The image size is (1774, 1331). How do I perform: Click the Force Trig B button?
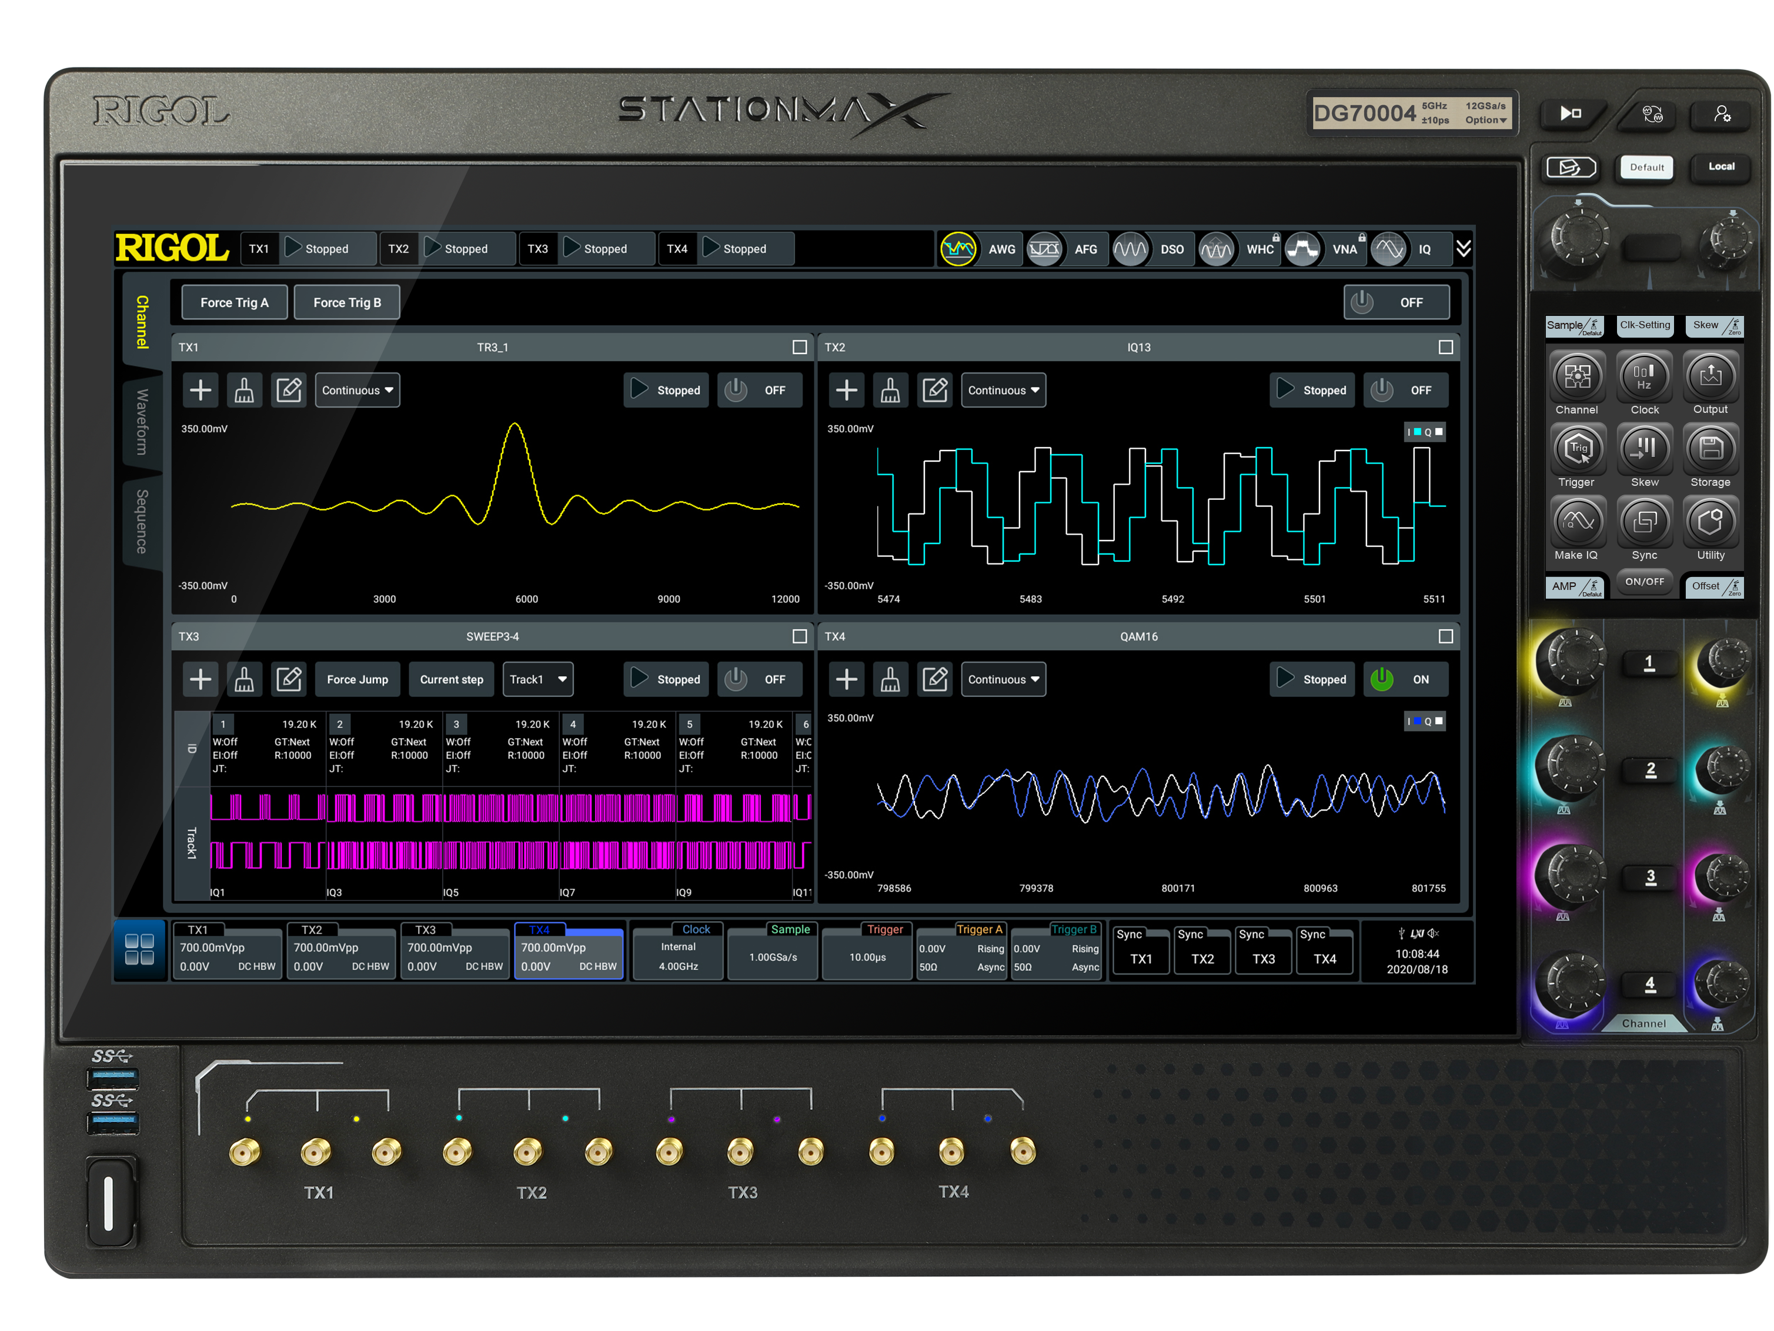pos(348,302)
